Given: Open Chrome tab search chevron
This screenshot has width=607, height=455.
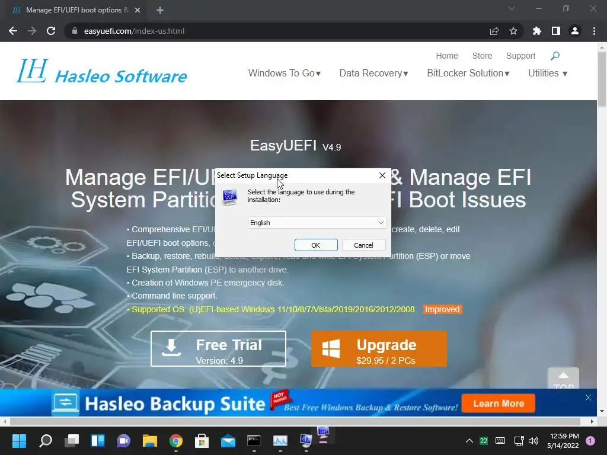Looking at the screenshot, I should (512, 8).
